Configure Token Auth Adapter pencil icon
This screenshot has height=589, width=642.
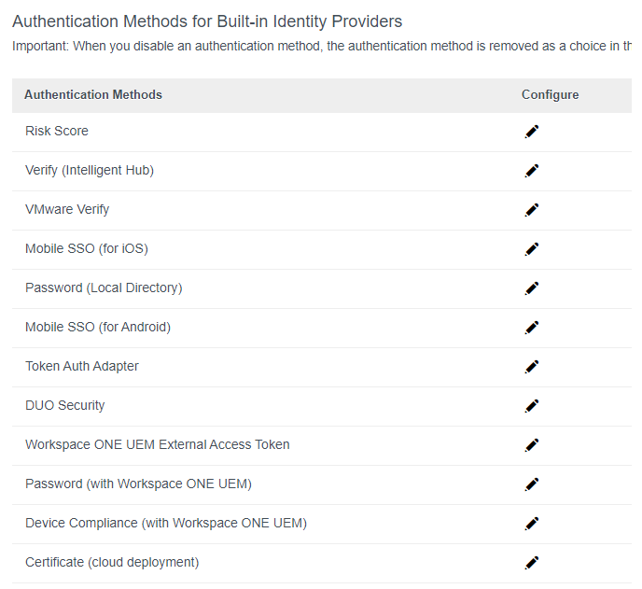pos(532,367)
